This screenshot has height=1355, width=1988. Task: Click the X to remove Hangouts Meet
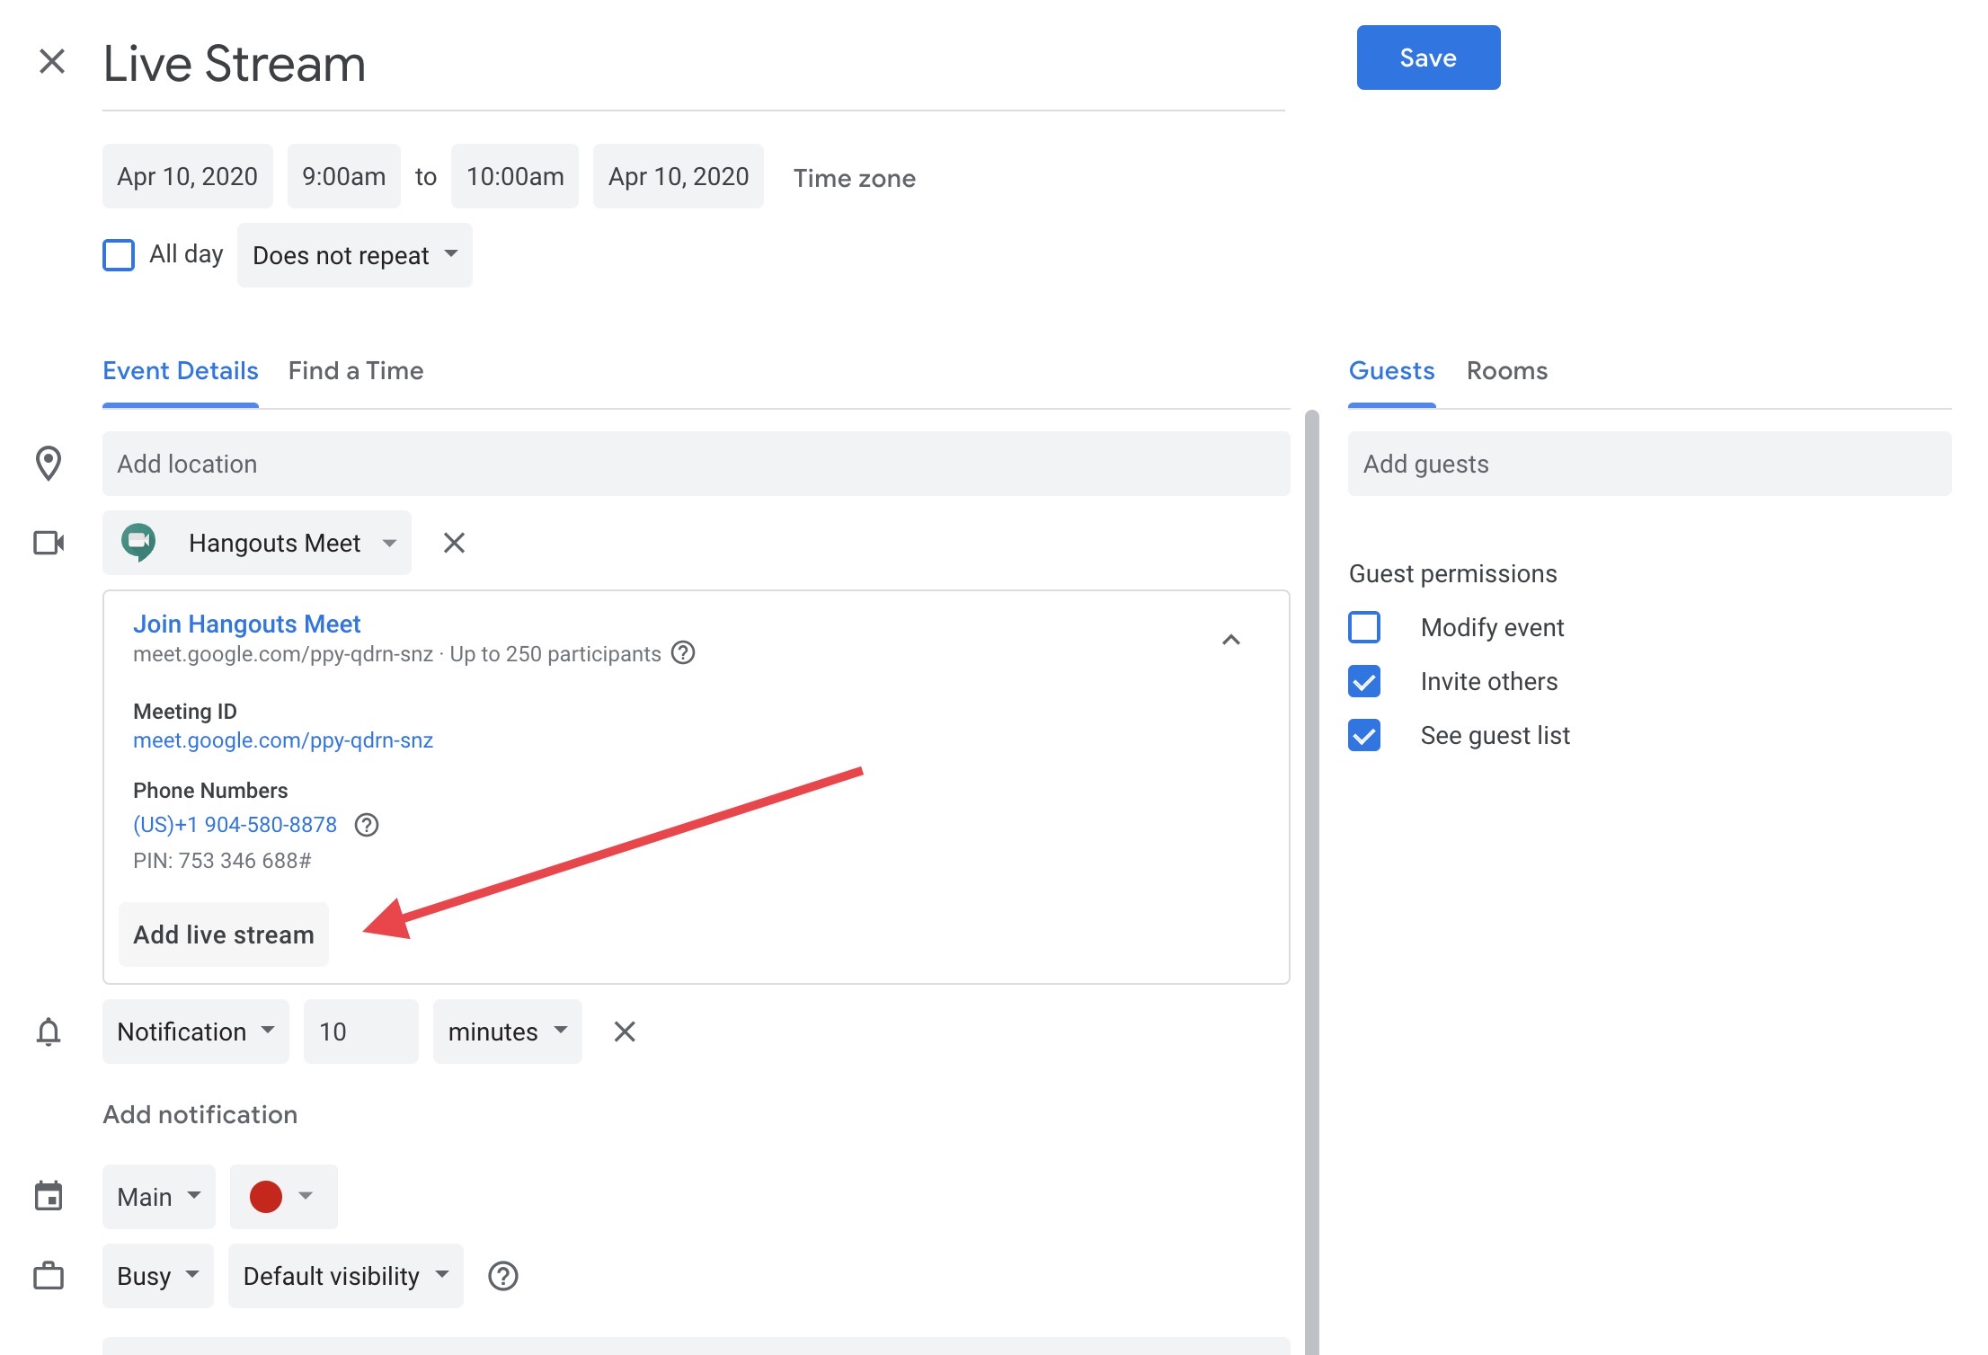click(455, 543)
